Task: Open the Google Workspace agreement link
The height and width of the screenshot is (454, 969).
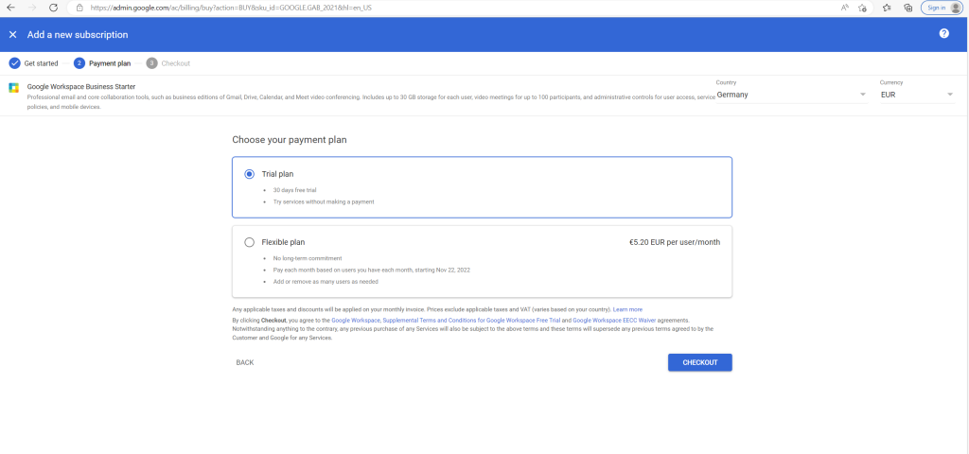Action: (356, 321)
